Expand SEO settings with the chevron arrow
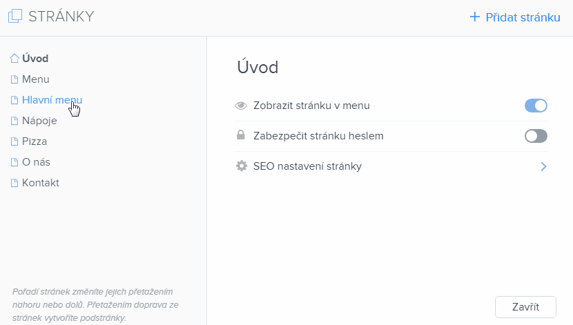 click(543, 166)
